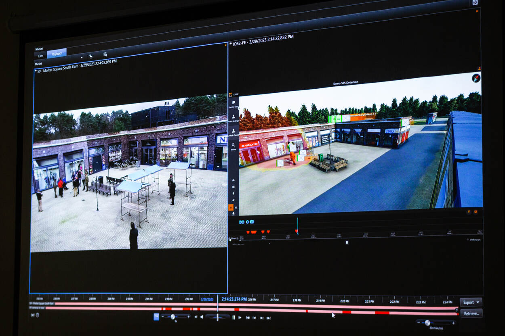
Task: Pause the main video playback
Action: pos(234,317)
